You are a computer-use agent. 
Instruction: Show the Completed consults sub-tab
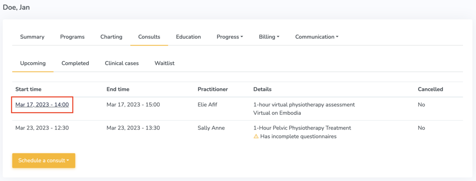75,63
